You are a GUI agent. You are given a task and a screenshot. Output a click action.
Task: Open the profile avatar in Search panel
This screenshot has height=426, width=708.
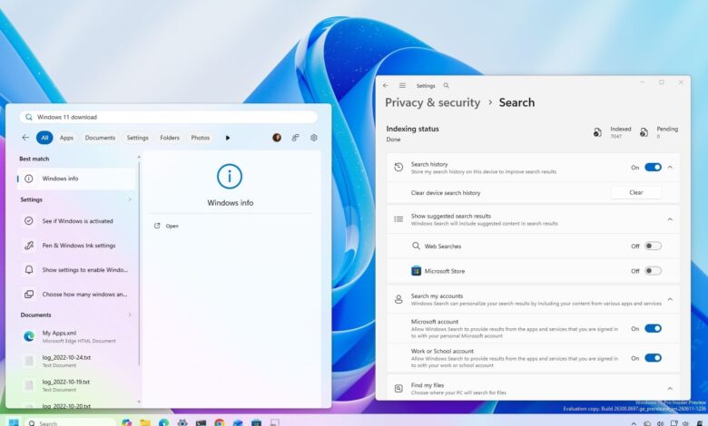point(277,138)
